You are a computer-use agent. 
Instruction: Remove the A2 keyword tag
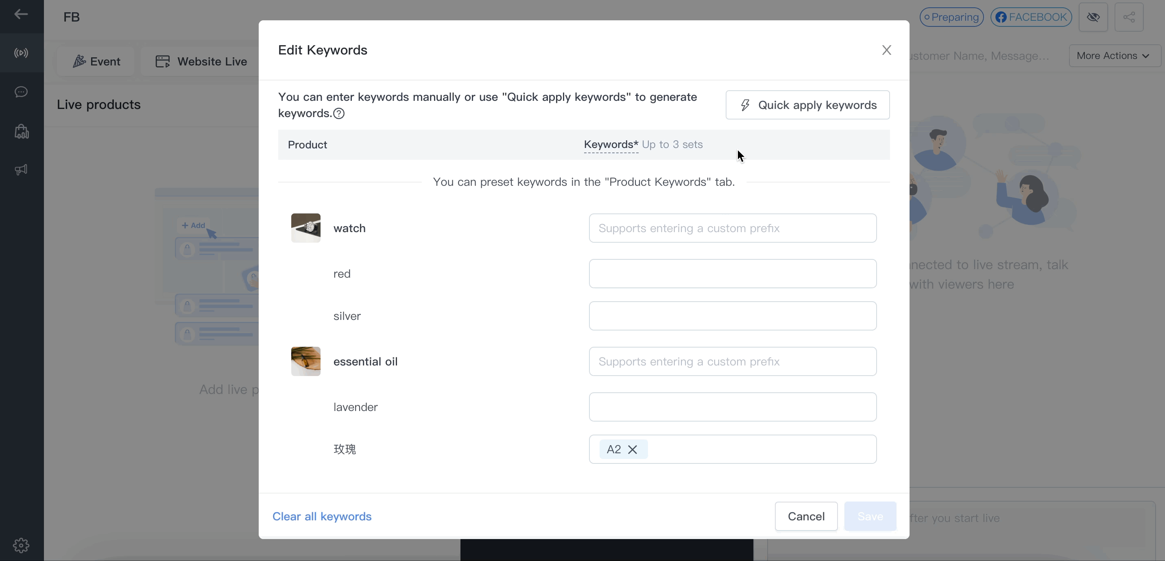(632, 449)
